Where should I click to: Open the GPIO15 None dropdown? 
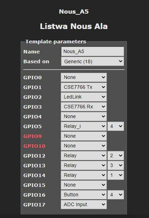pos(84,185)
